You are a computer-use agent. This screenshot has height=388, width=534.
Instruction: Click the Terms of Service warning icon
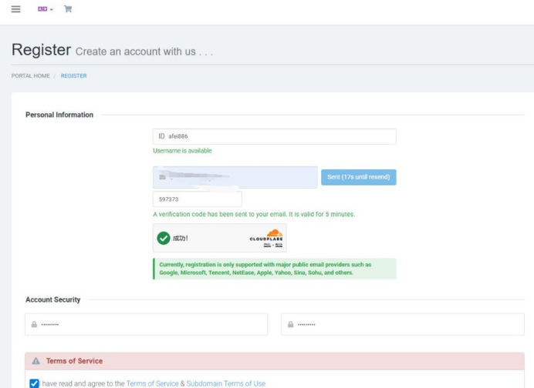click(35, 361)
